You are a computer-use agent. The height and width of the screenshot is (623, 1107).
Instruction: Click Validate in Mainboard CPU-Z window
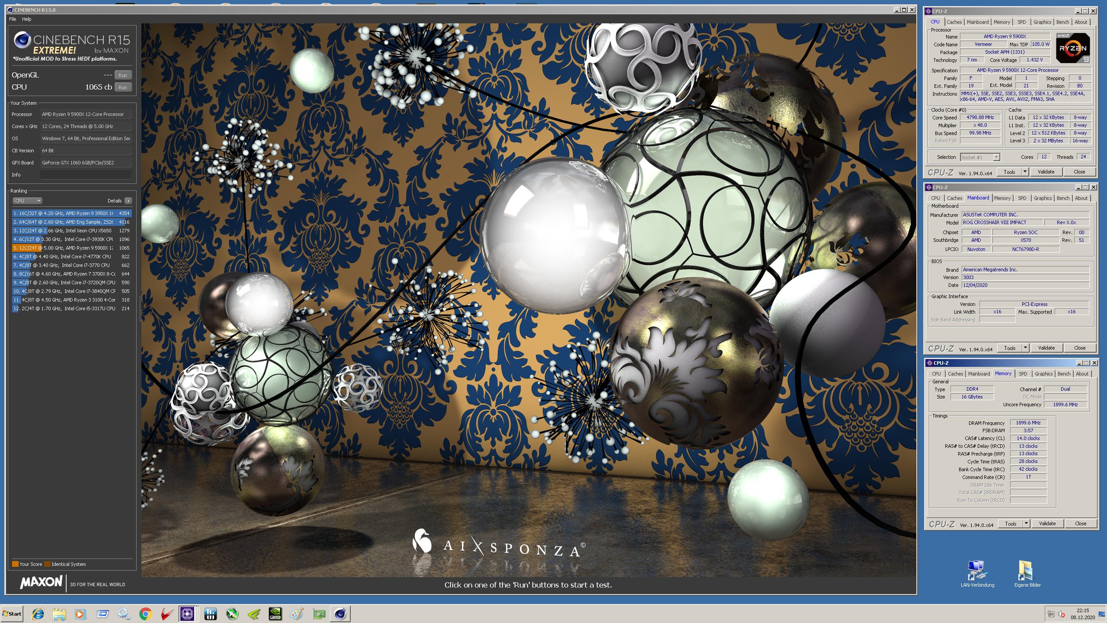point(1046,348)
